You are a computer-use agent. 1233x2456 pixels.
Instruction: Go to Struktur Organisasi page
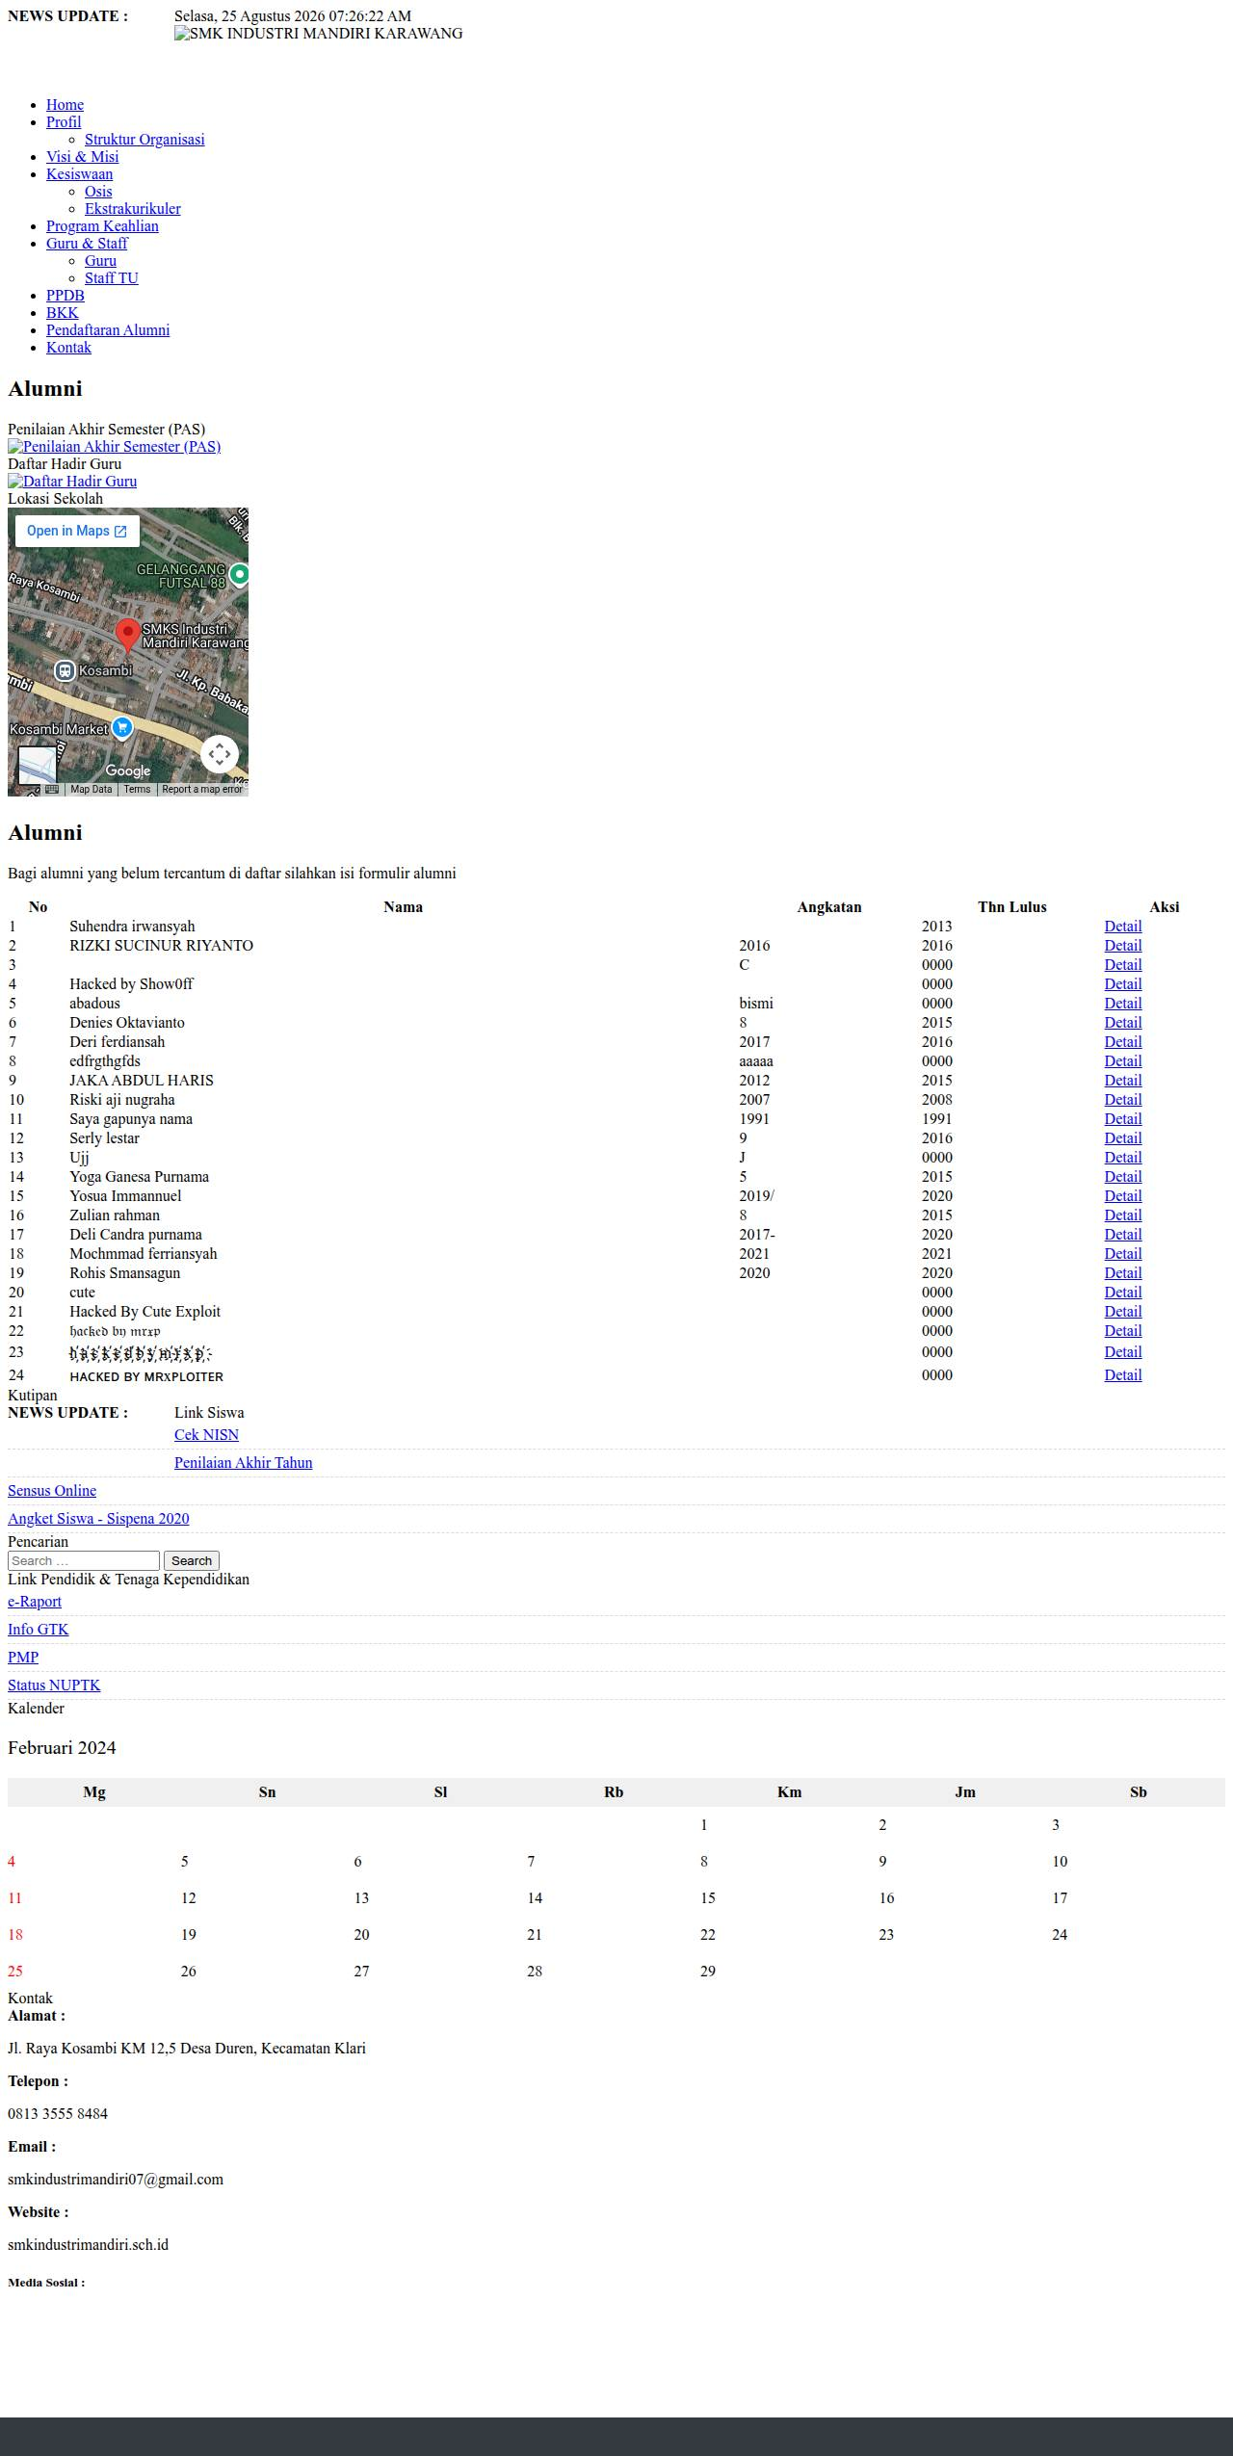click(144, 140)
